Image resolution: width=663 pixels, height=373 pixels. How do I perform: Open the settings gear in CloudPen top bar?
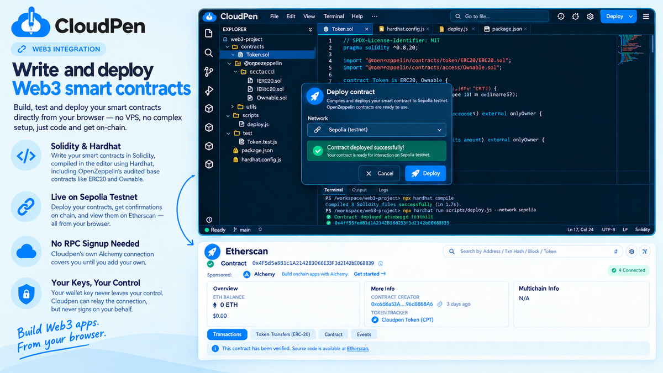(590, 17)
